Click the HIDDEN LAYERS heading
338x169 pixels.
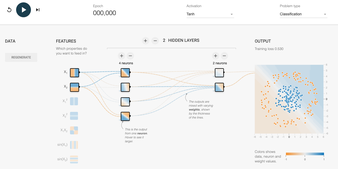coord(184,40)
